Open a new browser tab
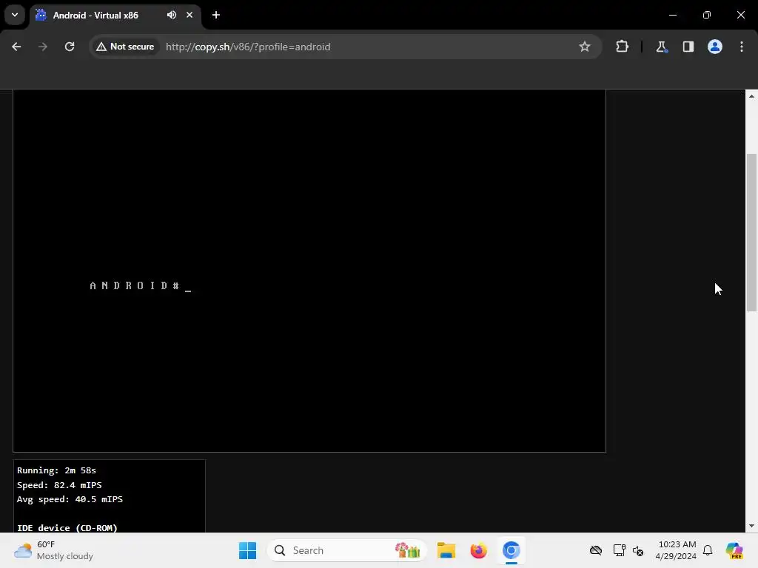 click(x=216, y=15)
